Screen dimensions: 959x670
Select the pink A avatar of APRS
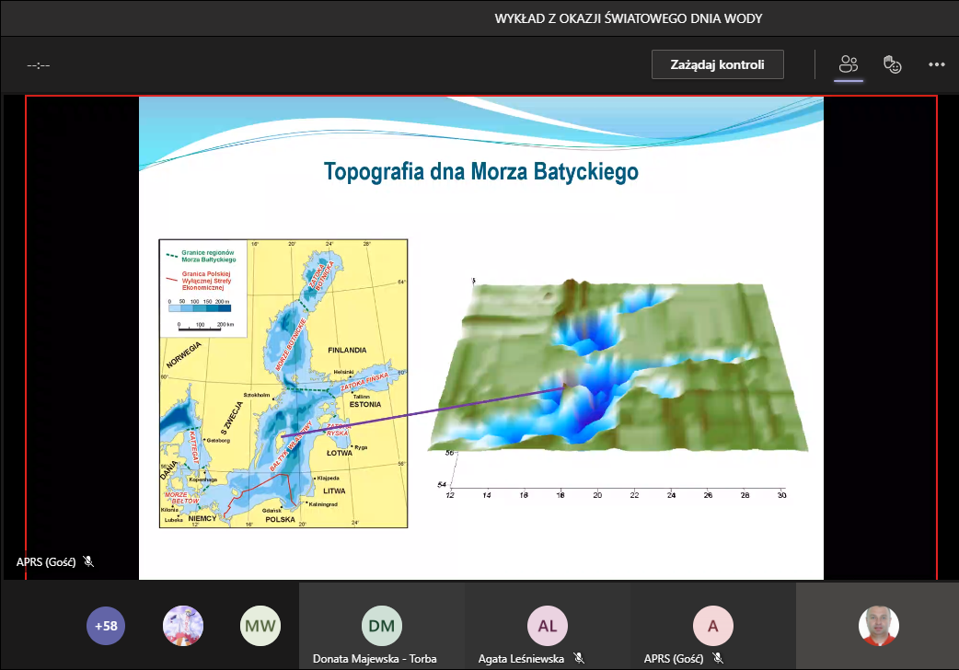[x=712, y=626]
